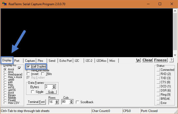The width and height of the screenshot is (178, 114).
Task: Click the Char Count:0 status text
Action: pyautogui.click(x=101, y=111)
